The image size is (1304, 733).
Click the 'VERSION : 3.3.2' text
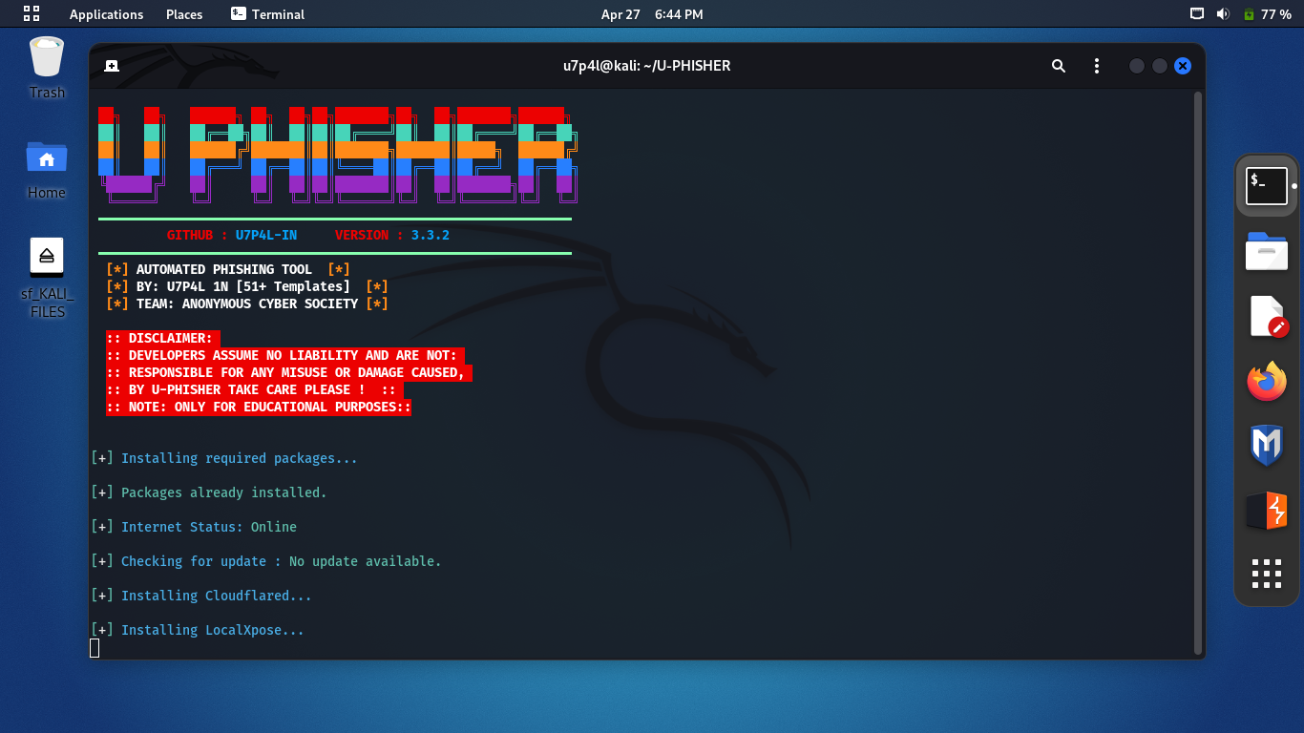pyautogui.click(x=392, y=235)
